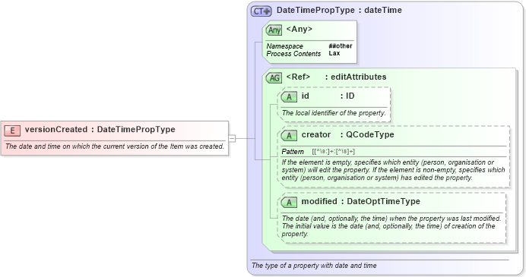This screenshot has width=526, height=277.
Task: Click the AG attribute group icon
Action: [274, 78]
